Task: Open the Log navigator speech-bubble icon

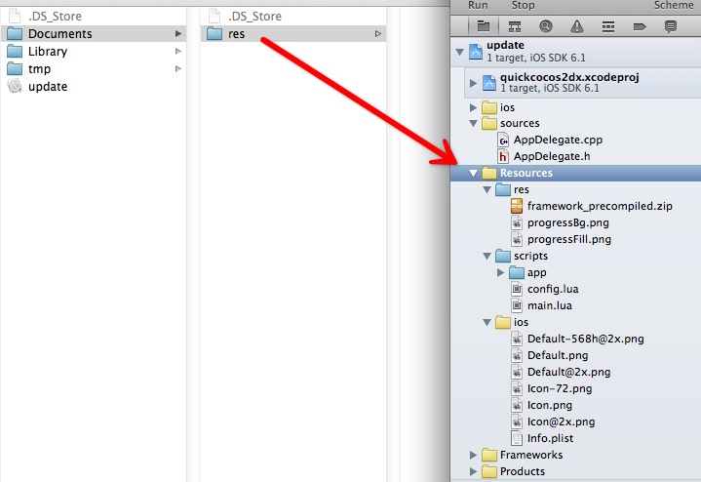Action: point(671,27)
